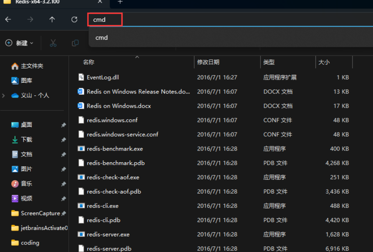Click the redis-check-aof.exe application icon
373x252 pixels.
[81, 177]
